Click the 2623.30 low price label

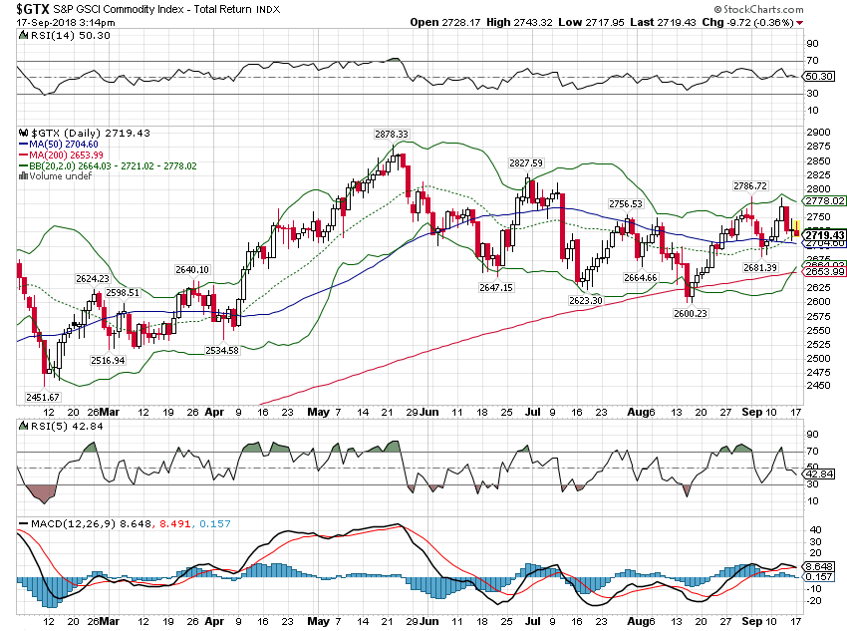[586, 300]
